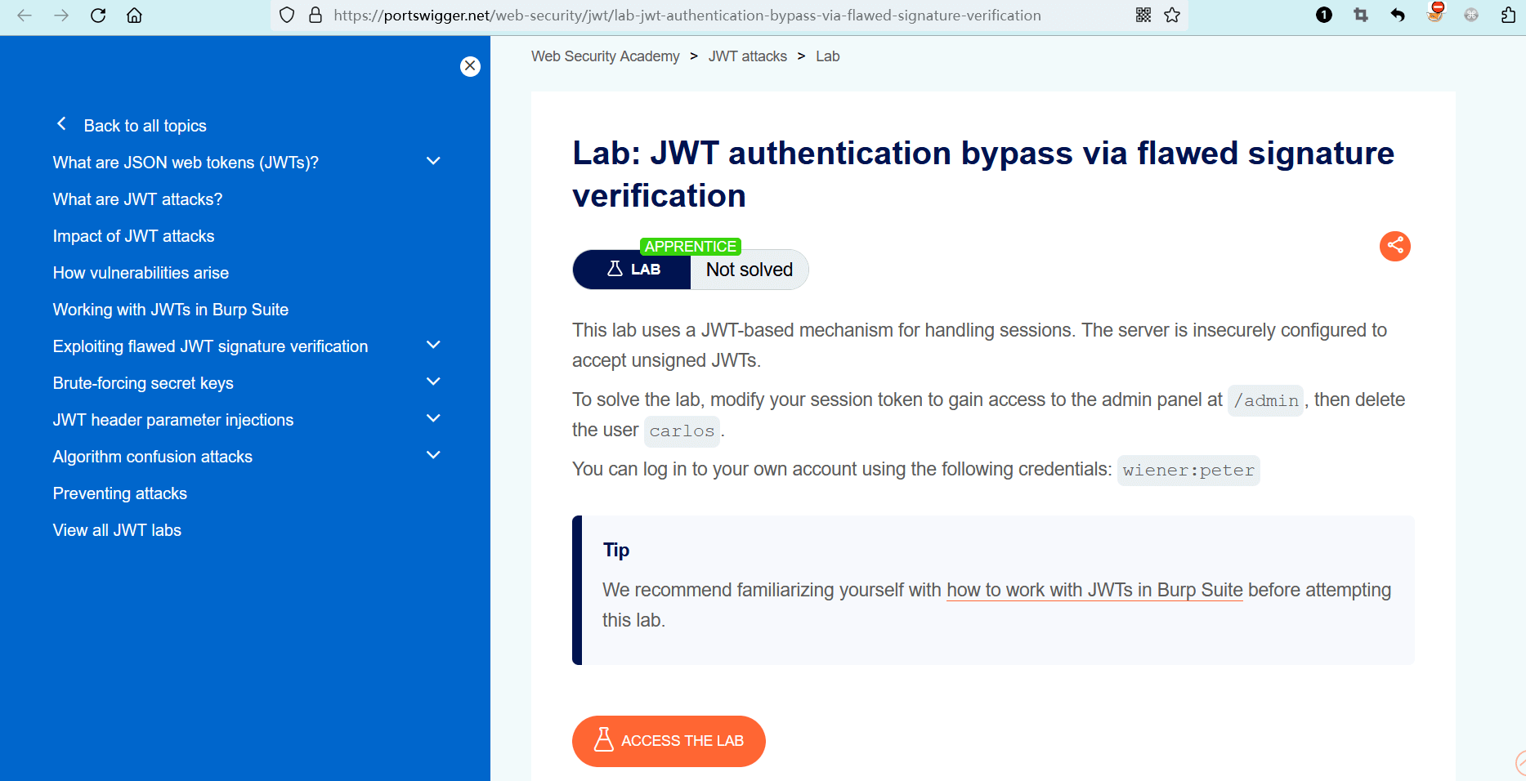Click the crop screenshot extension icon
Screen dimensions: 1526x781
pyautogui.click(x=1361, y=15)
